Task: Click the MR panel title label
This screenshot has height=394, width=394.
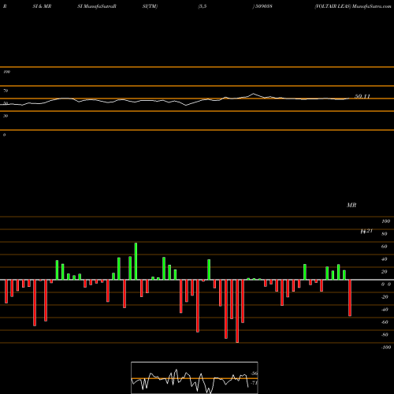Action: click(x=351, y=205)
